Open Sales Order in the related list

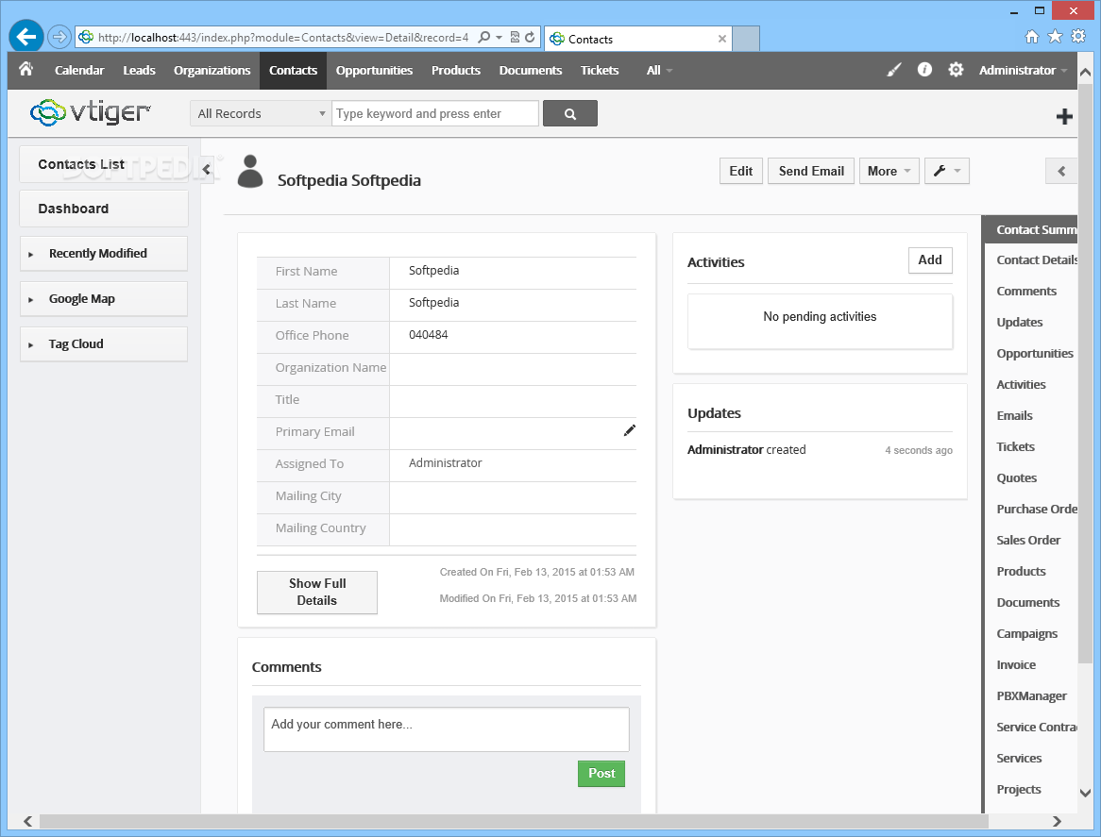coord(1028,540)
